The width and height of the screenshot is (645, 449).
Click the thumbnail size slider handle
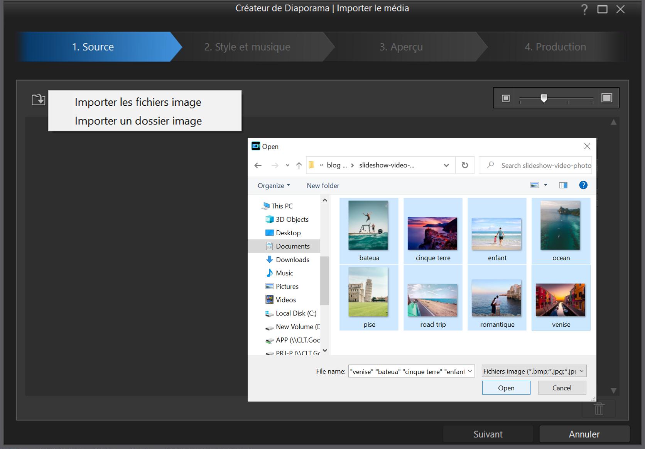pyautogui.click(x=544, y=98)
